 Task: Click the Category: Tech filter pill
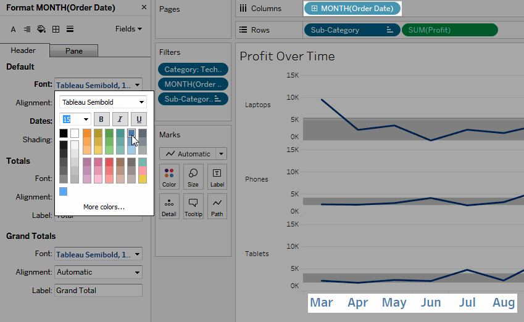pyautogui.click(x=193, y=70)
